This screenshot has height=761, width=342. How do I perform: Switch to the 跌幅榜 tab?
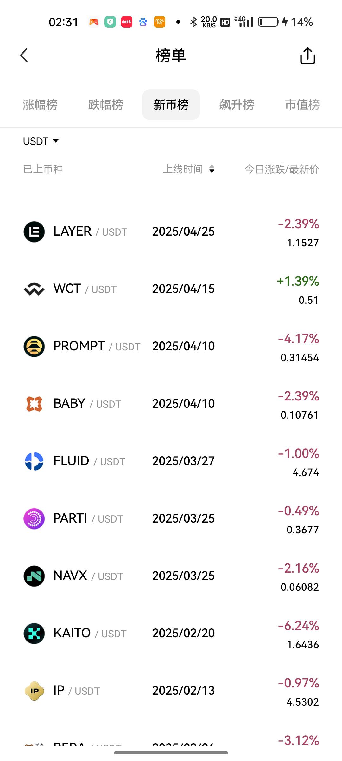pyautogui.click(x=106, y=105)
